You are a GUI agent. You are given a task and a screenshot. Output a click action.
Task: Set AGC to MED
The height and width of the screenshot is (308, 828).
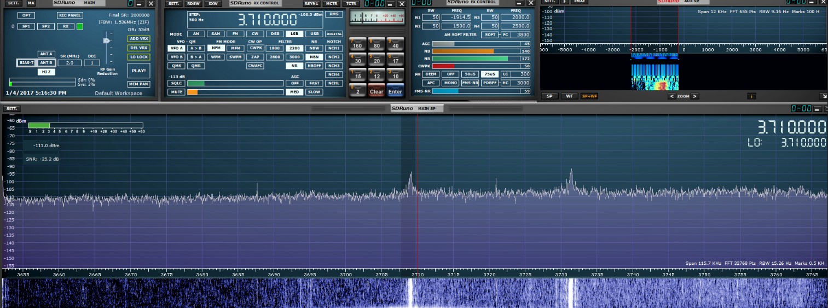(x=294, y=92)
